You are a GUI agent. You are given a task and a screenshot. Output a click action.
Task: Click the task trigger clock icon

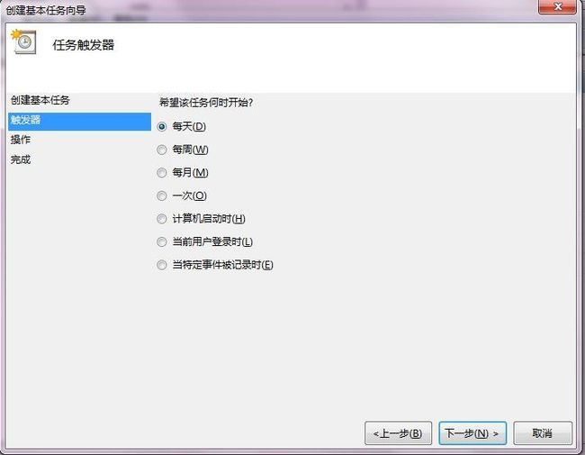tap(24, 41)
